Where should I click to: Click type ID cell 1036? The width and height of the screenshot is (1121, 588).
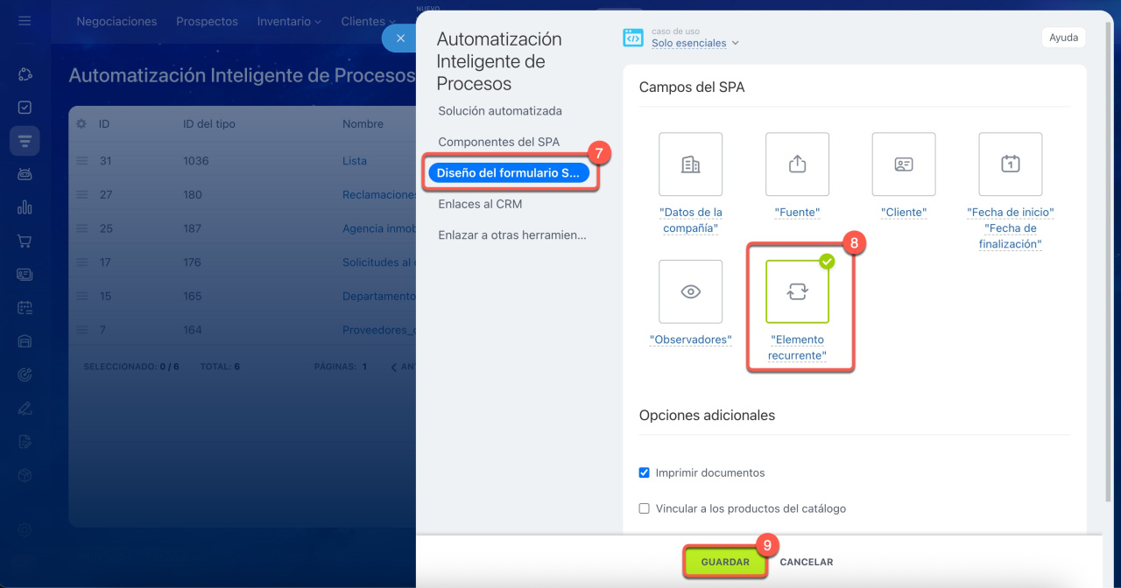(195, 161)
